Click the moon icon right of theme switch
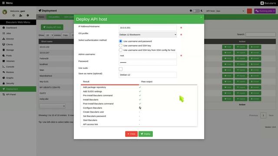The image size is (278, 156). pyautogui.click(x=202, y=10)
